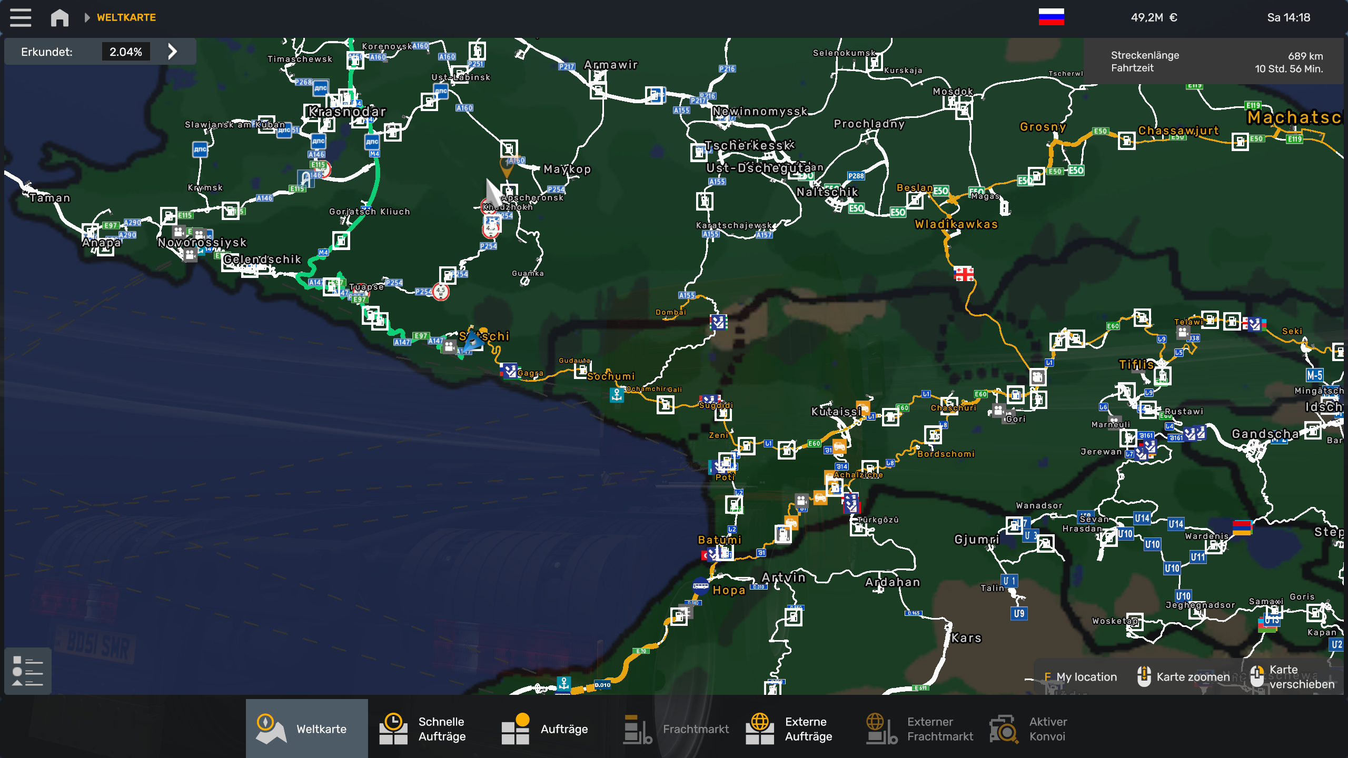Toggle the map legend panel icon
This screenshot has height=758, width=1348.
coord(27,671)
